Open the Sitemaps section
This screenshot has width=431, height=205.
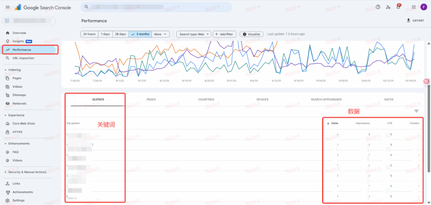click(x=19, y=95)
